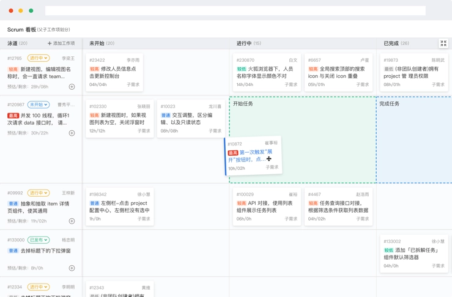Click the 较高 priority tag on #12765

point(13,69)
